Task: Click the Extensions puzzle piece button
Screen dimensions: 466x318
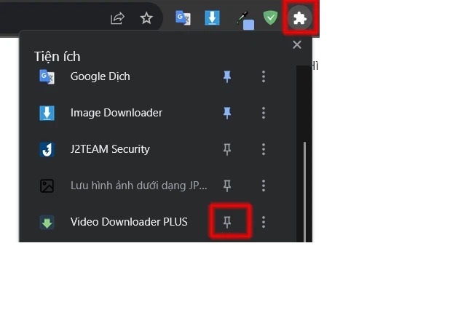Action: [299, 18]
